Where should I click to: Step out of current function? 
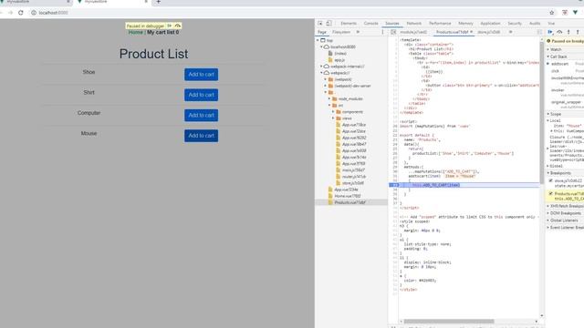point(578,32)
